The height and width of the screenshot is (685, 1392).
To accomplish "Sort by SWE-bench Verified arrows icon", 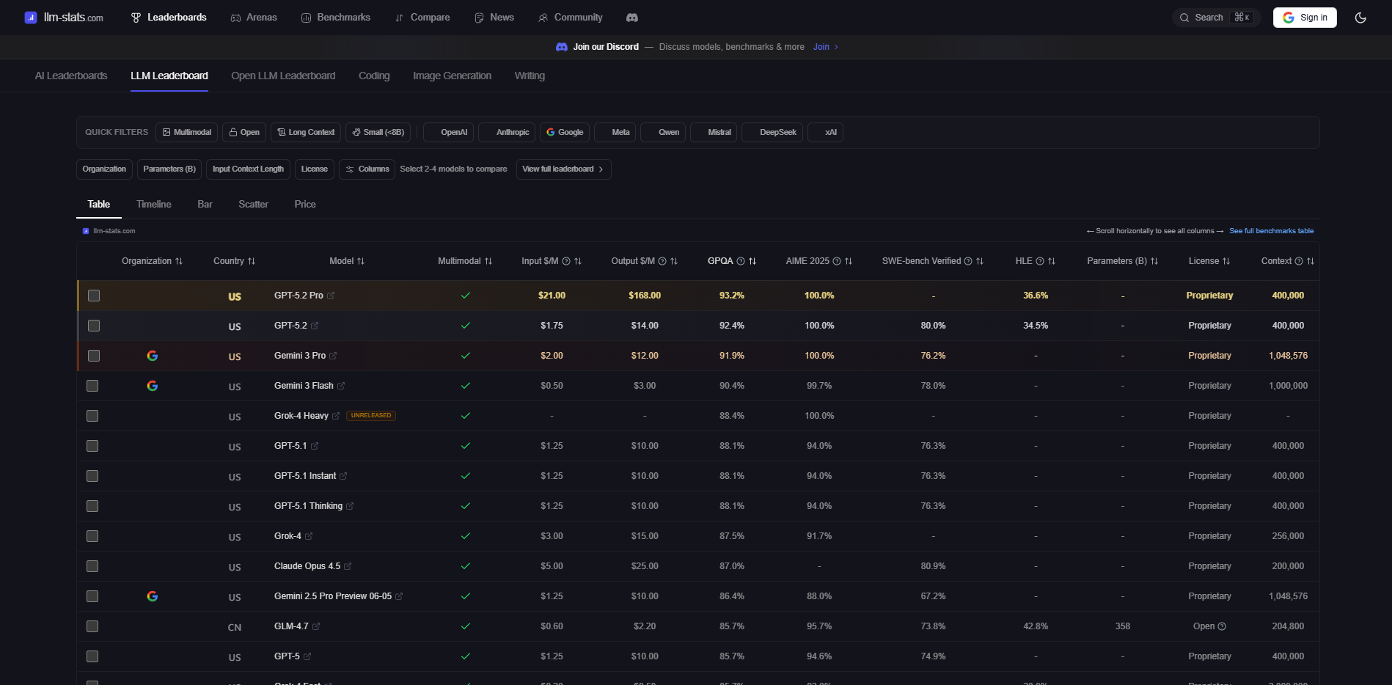I will [980, 261].
